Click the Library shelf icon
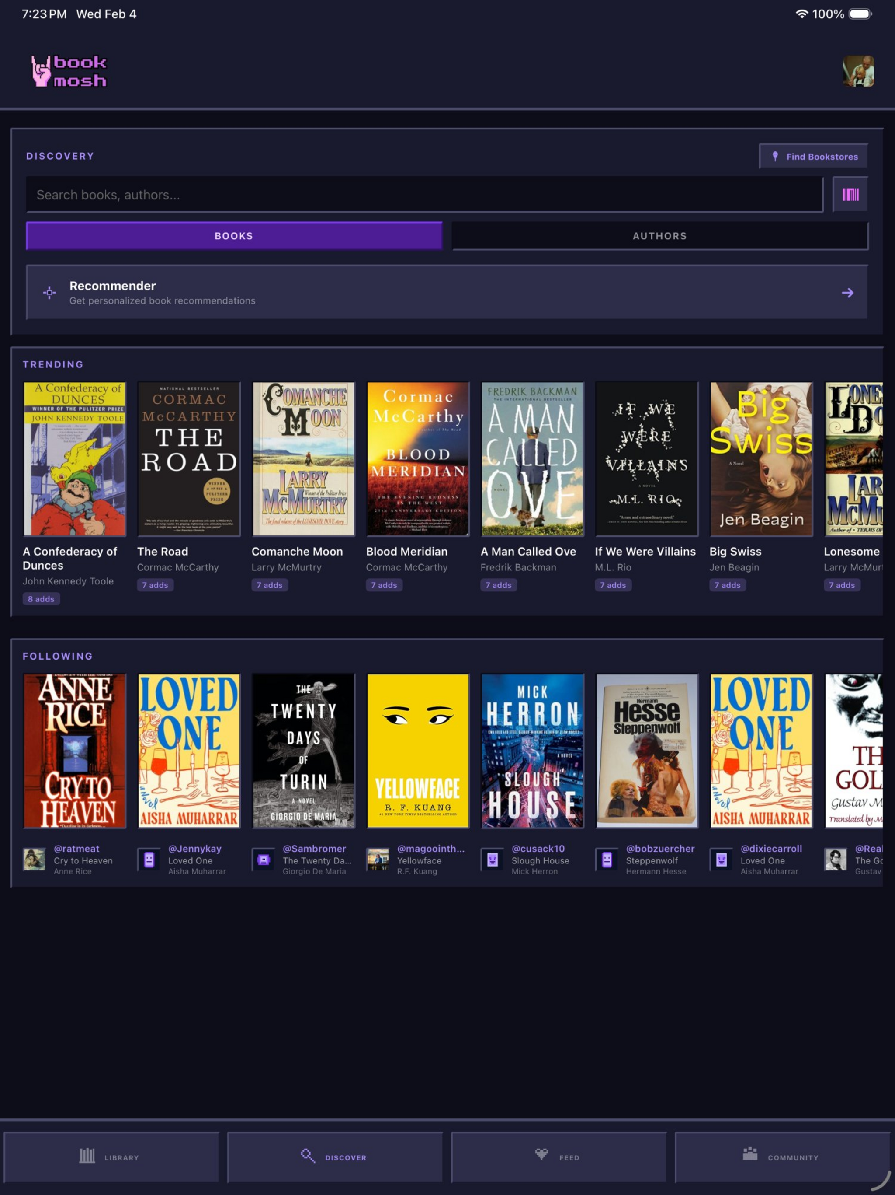 (x=87, y=1156)
